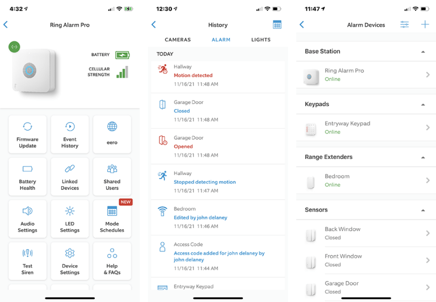Open Audio Settings tile
This screenshot has width=436, height=302.
pyautogui.click(x=27, y=219)
